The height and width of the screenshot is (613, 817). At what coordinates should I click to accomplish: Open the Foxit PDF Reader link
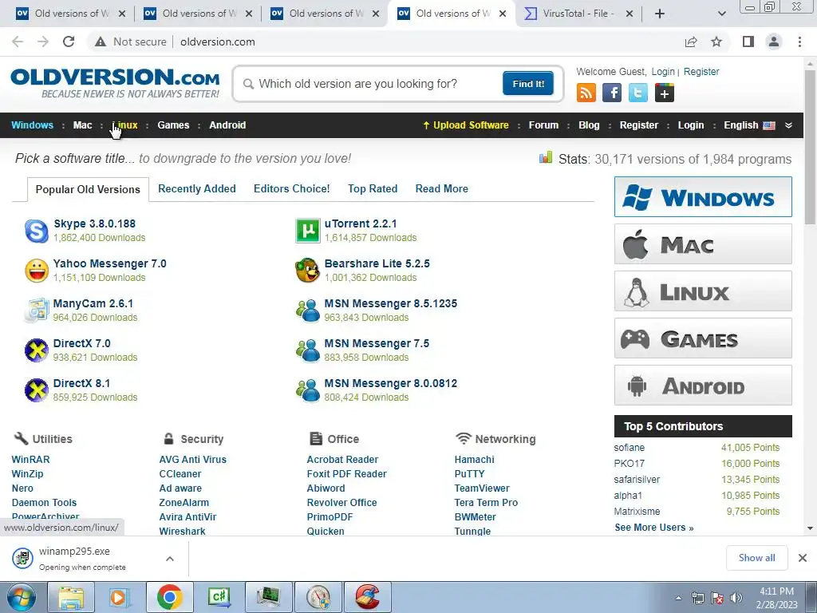(x=346, y=474)
